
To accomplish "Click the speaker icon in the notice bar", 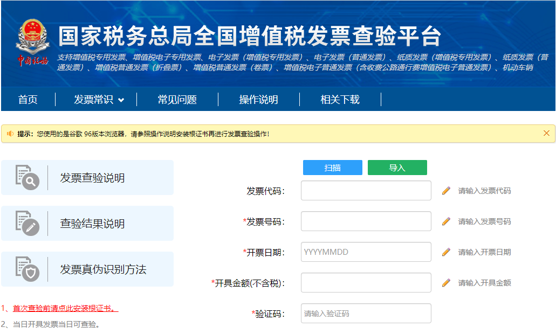I will coord(10,134).
